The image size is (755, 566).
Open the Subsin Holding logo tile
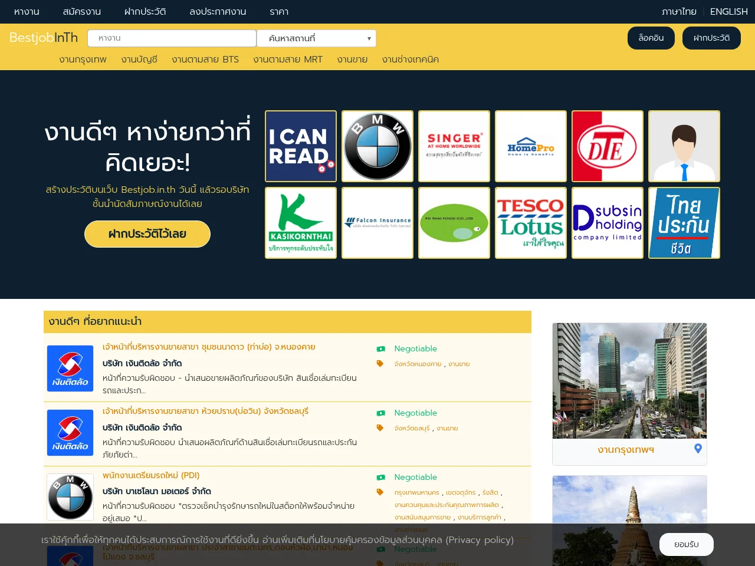tap(608, 223)
